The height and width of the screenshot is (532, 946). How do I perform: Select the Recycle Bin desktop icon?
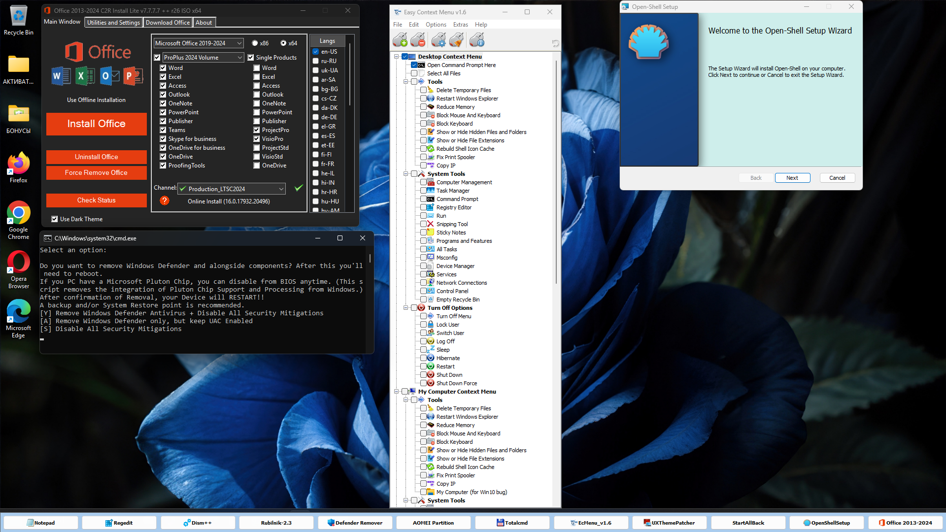[19, 21]
